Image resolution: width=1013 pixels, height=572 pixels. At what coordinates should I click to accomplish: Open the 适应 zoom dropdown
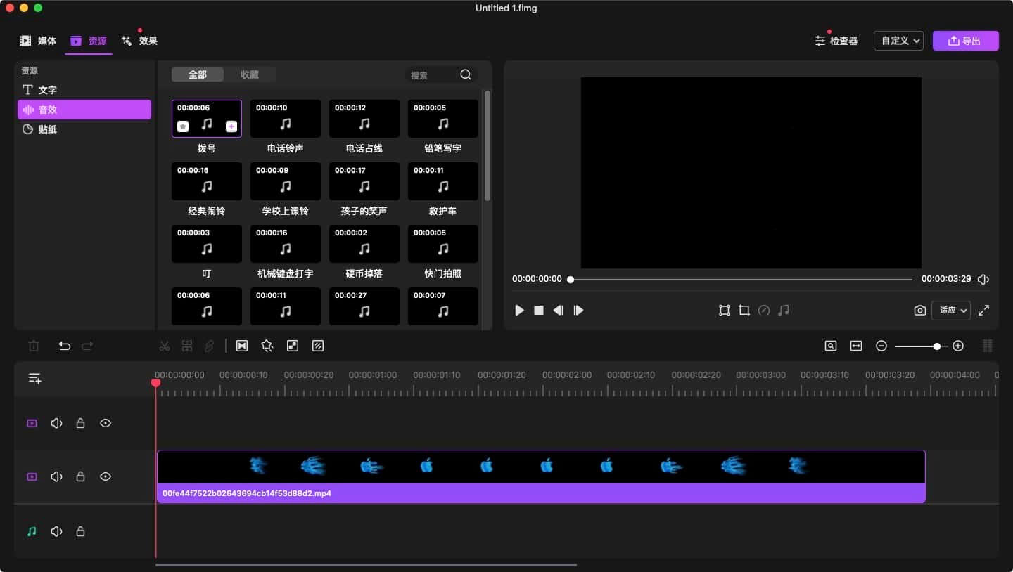(951, 310)
